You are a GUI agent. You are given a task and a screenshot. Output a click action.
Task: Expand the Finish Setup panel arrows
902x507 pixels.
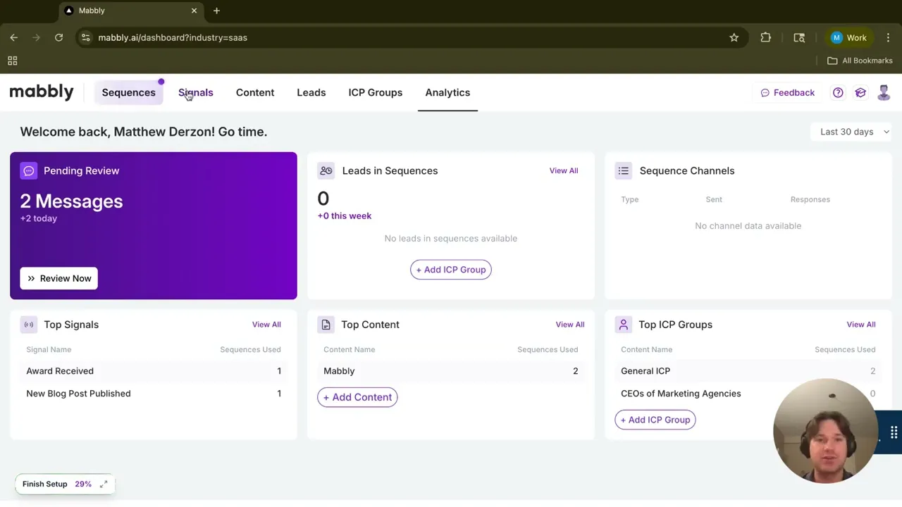click(104, 484)
